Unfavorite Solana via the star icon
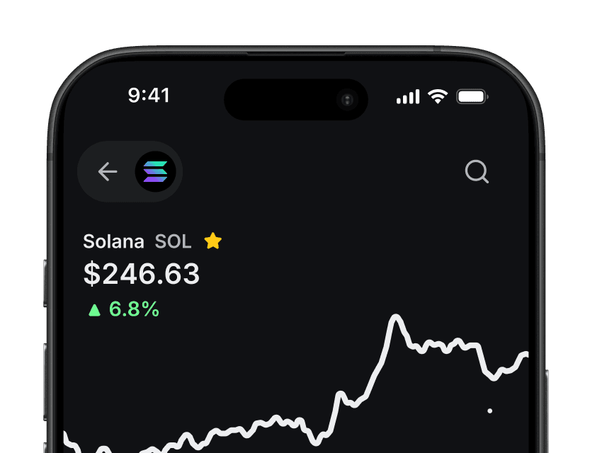590x453 pixels. (212, 241)
